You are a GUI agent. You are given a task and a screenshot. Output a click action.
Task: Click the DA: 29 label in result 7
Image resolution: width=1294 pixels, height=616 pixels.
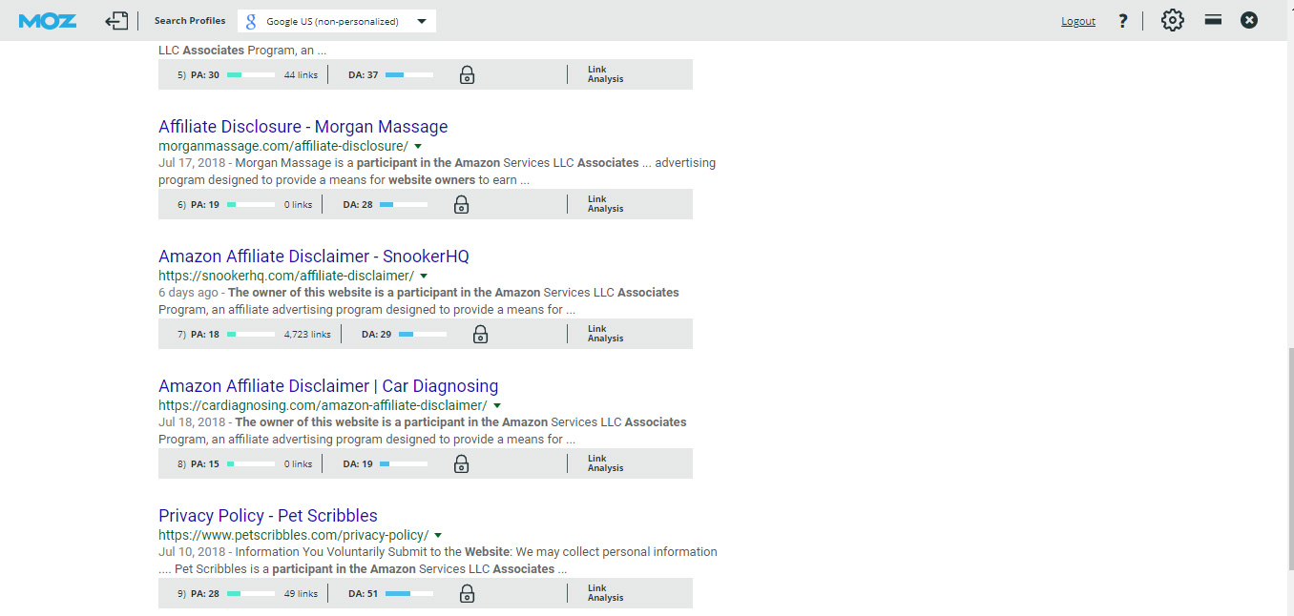point(377,335)
